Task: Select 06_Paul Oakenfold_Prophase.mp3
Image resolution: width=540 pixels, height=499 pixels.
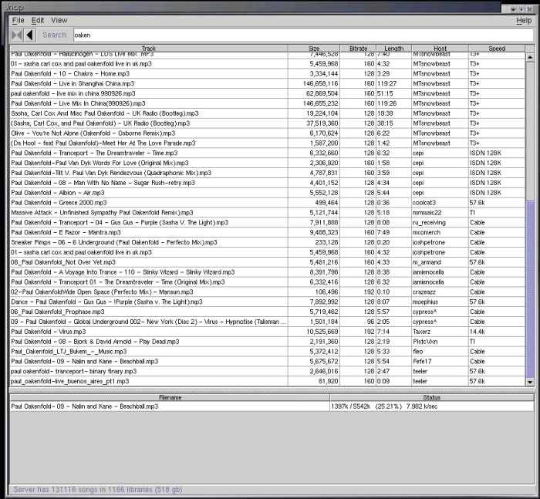Action: coord(268,312)
